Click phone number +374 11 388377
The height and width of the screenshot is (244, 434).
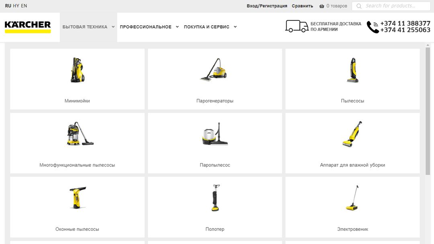tap(405, 23)
